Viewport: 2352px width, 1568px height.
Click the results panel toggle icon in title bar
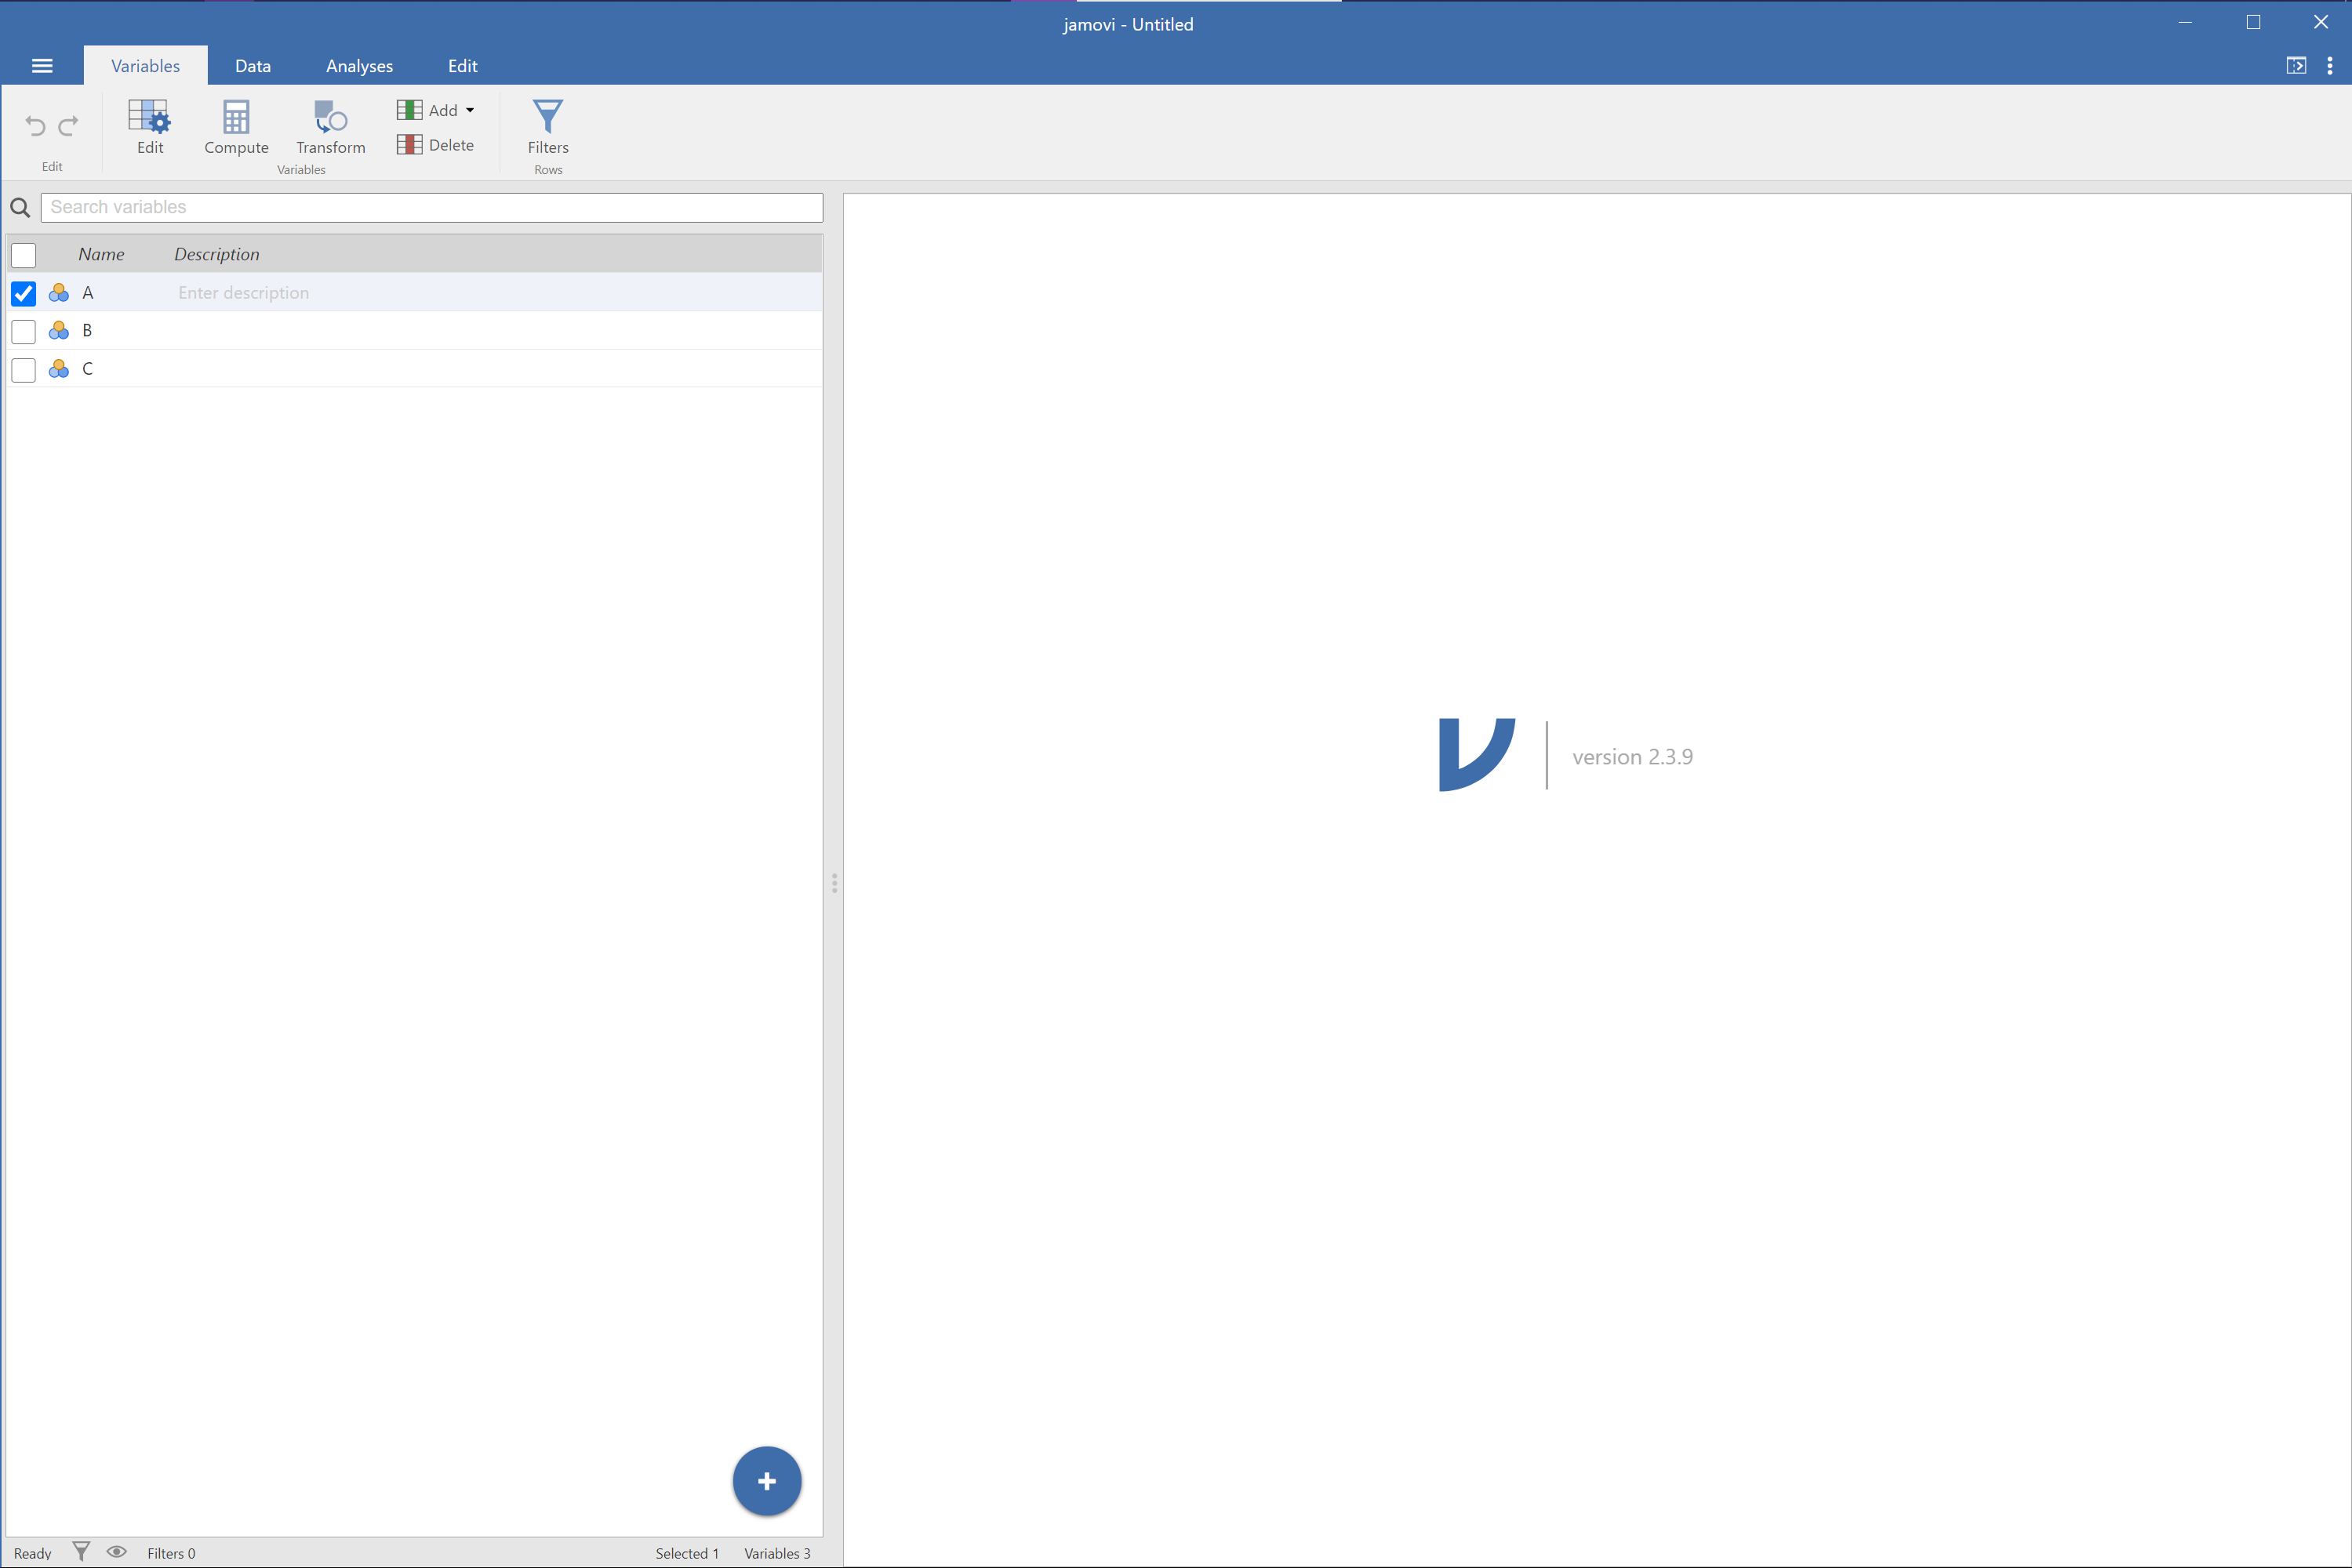pyautogui.click(x=2296, y=66)
